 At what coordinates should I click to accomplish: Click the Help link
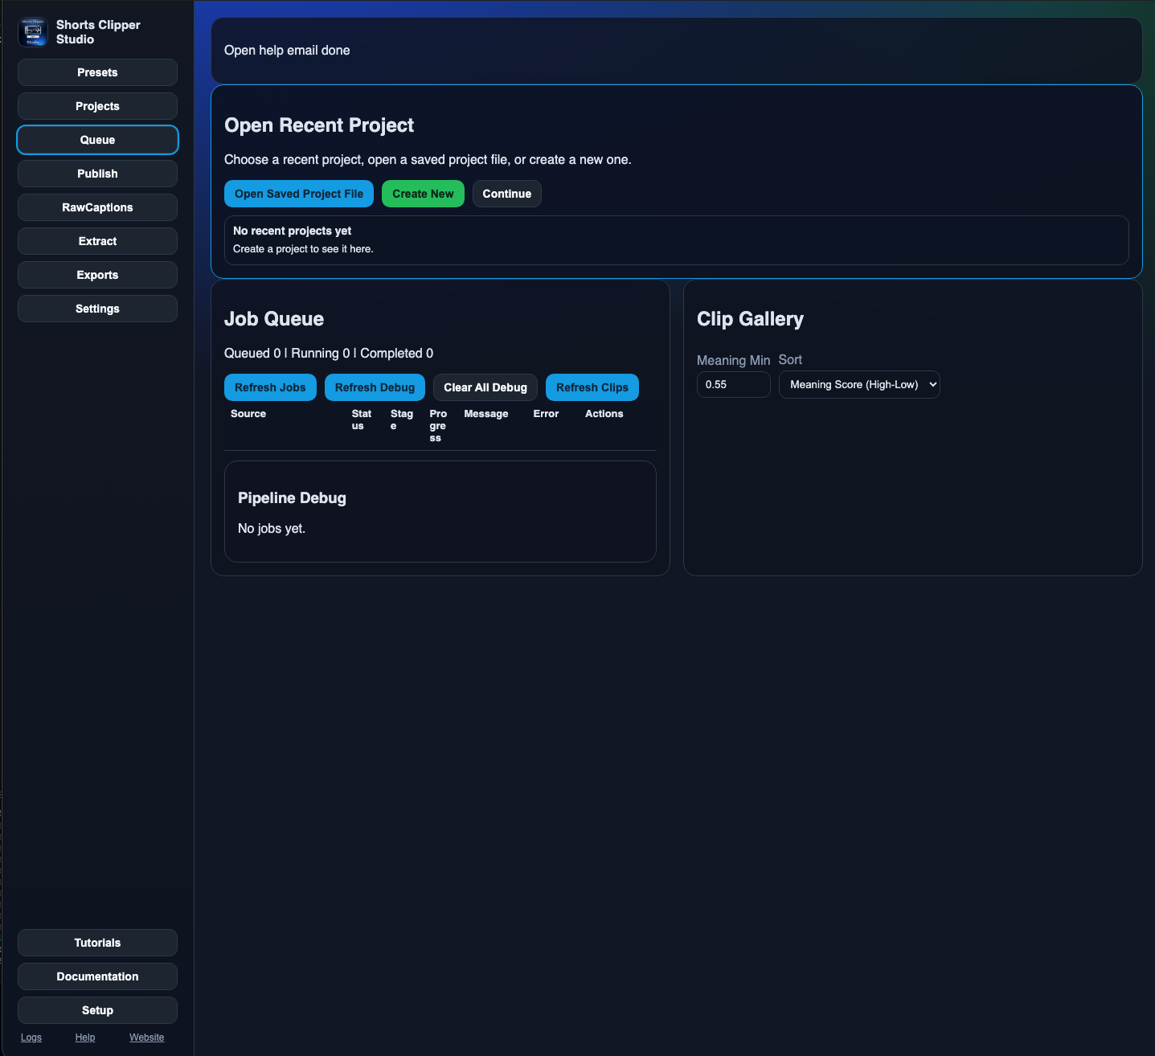pyautogui.click(x=85, y=1038)
